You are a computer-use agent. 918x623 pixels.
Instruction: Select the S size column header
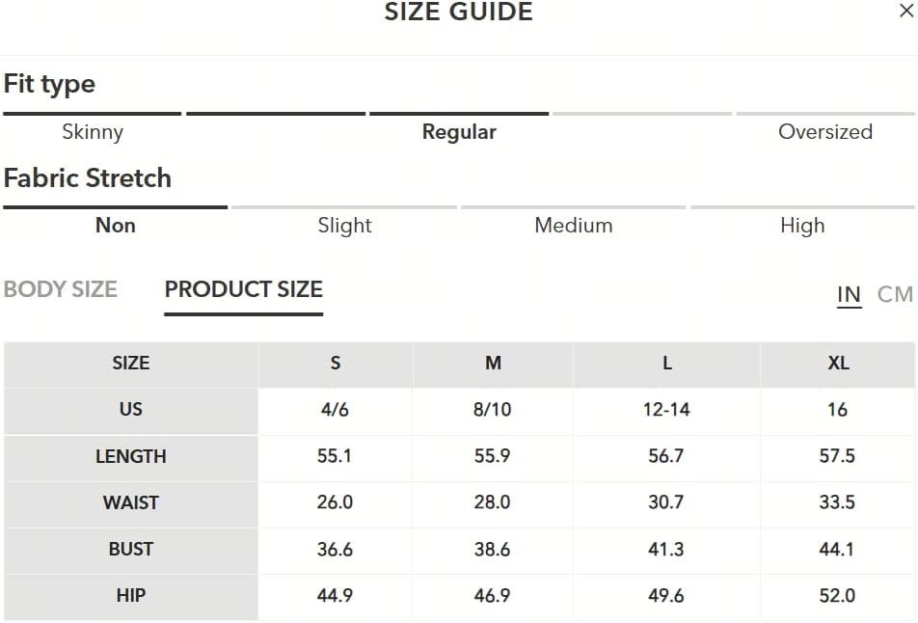tap(336, 363)
